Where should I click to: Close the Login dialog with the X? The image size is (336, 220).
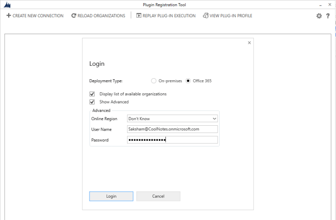249,43
